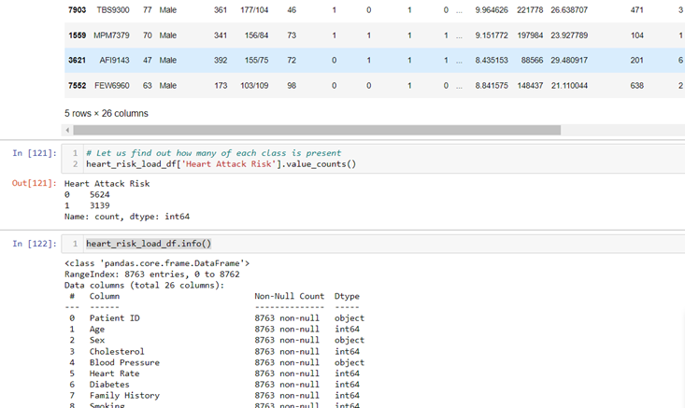Image resolution: width=685 pixels, height=408 pixels.
Task: Click the left scroll arrow of the table
Action: tap(67, 130)
